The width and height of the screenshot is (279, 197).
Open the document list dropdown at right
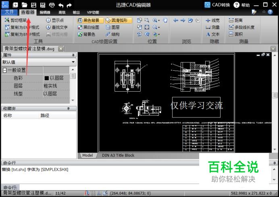[x=273, y=49]
